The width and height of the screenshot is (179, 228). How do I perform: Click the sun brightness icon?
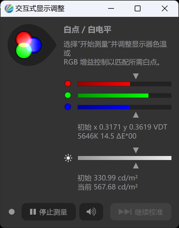point(68,158)
